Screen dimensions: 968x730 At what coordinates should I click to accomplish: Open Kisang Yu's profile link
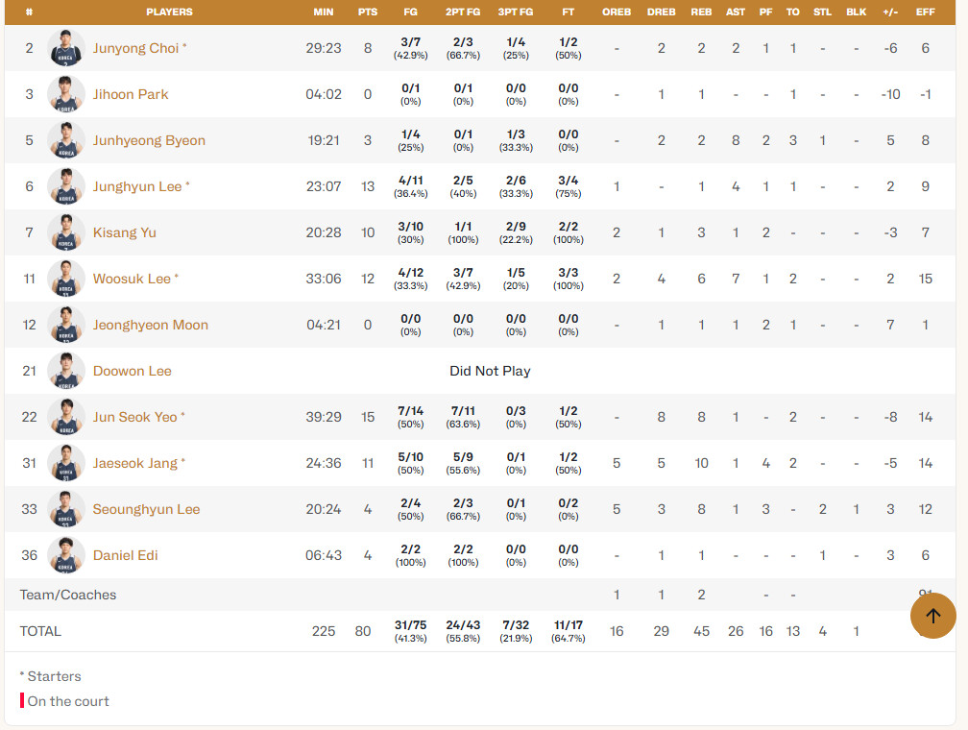click(x=124, y=232)
